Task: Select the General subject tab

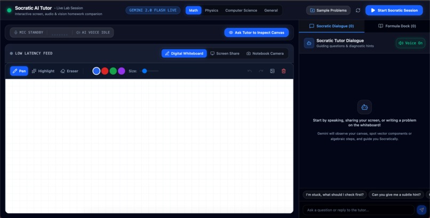Action: [271, 11]
